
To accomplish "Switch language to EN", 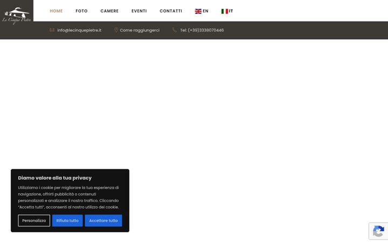I will [205, 11].
